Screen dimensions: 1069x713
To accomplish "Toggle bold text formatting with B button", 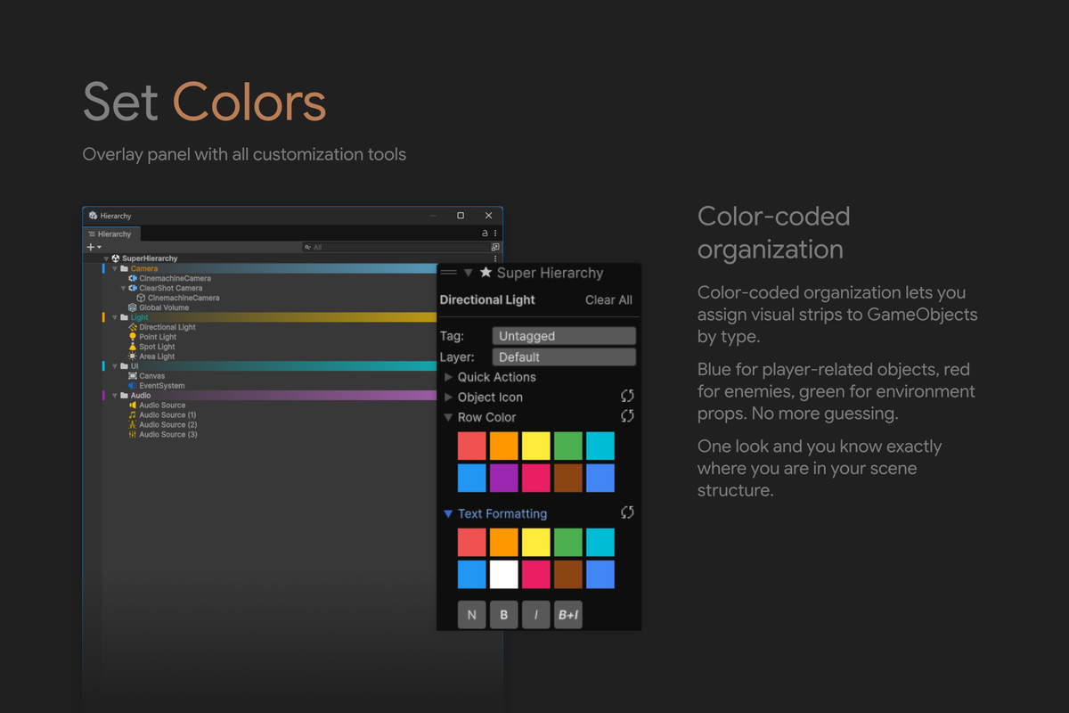I will [503, 615].
